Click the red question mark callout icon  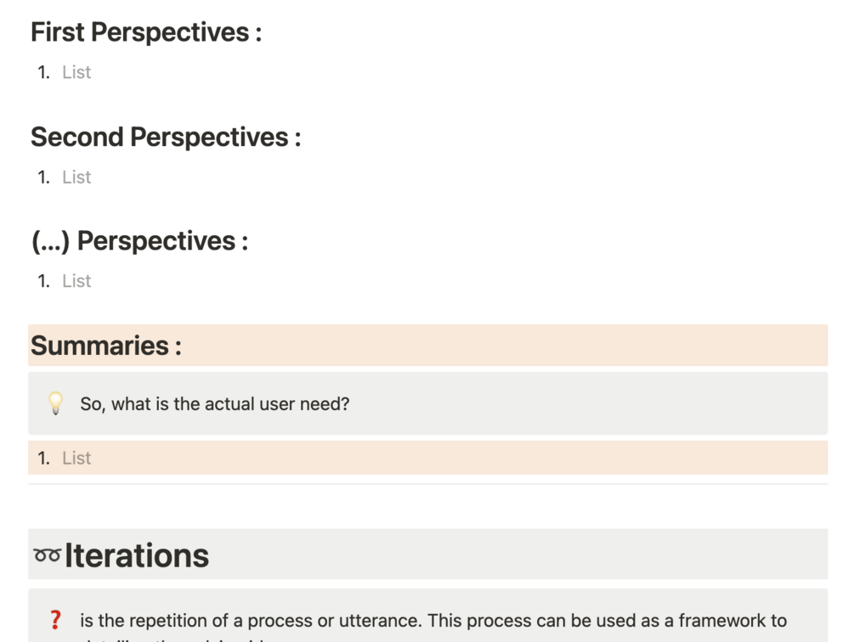click(55, 620)
